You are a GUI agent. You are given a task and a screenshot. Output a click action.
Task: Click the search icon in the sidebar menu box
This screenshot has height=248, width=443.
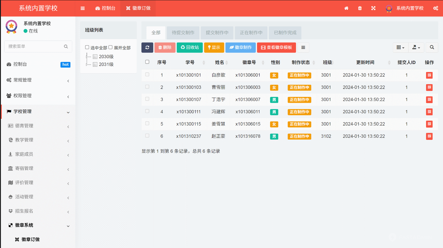(66, 47)
